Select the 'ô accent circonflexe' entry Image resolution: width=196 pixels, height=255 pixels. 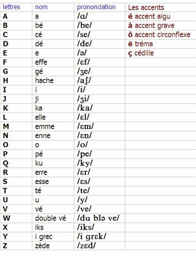tap(159, 35)
